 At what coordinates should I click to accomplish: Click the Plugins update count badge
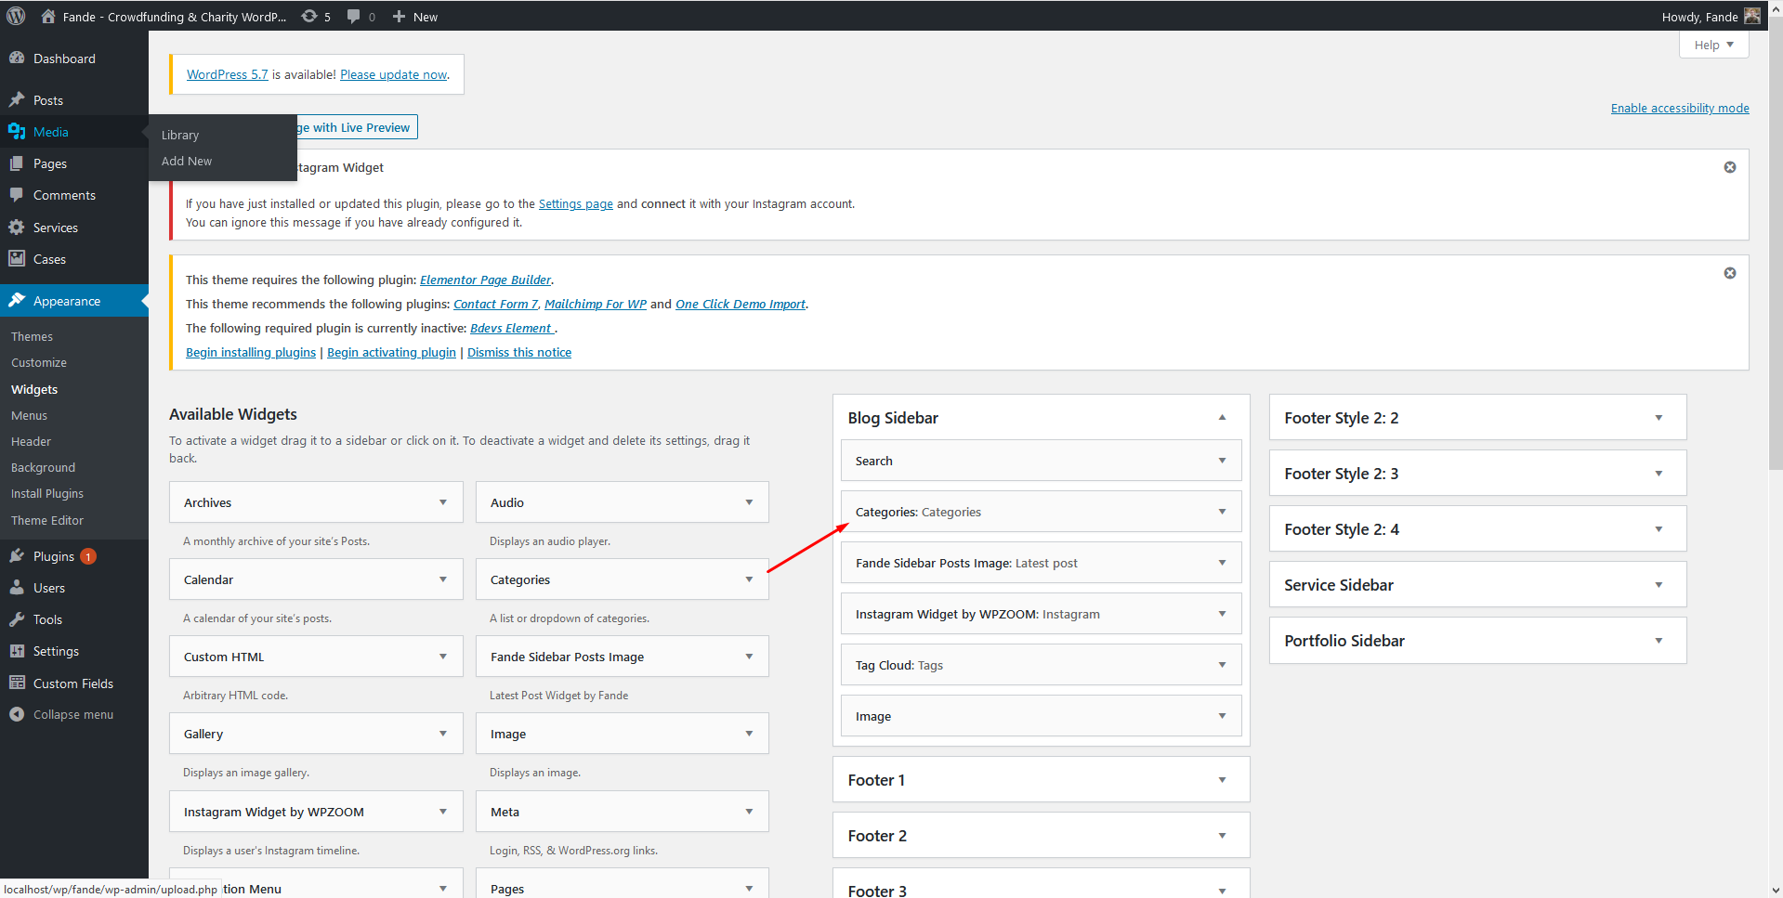pos(88,556)
